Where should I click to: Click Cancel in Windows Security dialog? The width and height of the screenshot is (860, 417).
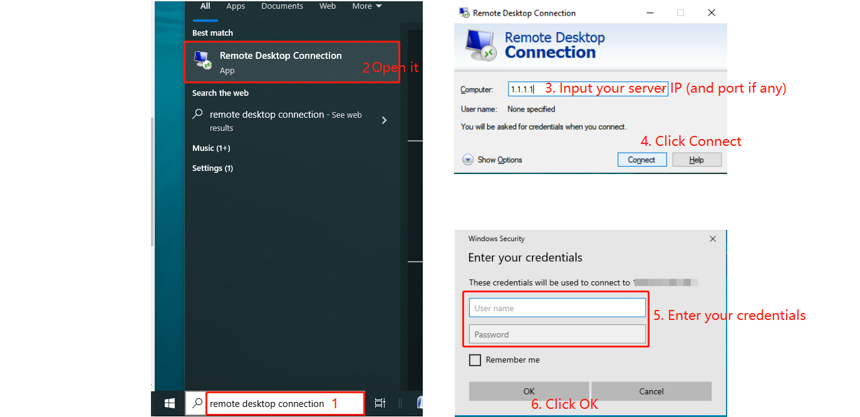point(651,391)
